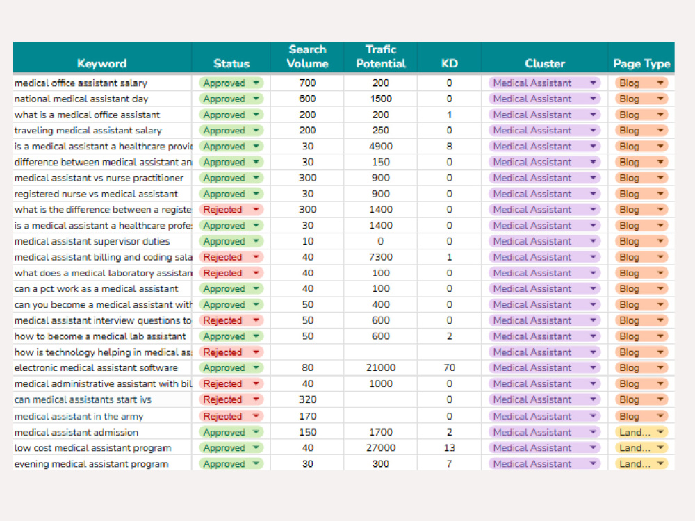
Task: Select KD value 7
Action: [450, 464]
